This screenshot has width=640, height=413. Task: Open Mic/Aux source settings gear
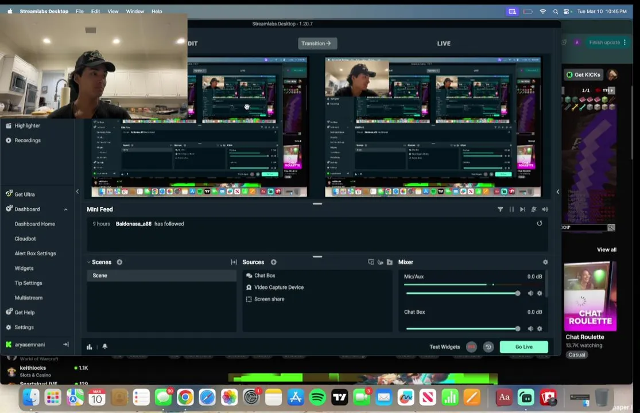(540, 294)
